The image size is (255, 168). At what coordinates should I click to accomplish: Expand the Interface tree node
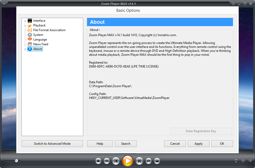click(25, 21)
